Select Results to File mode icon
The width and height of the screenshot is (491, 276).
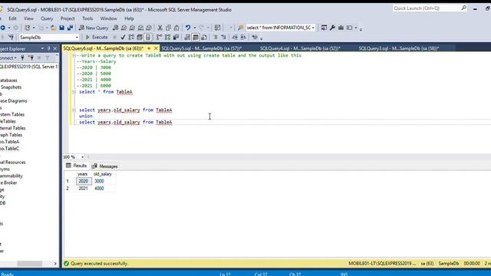pyautogui.click(x=204, y=38)
